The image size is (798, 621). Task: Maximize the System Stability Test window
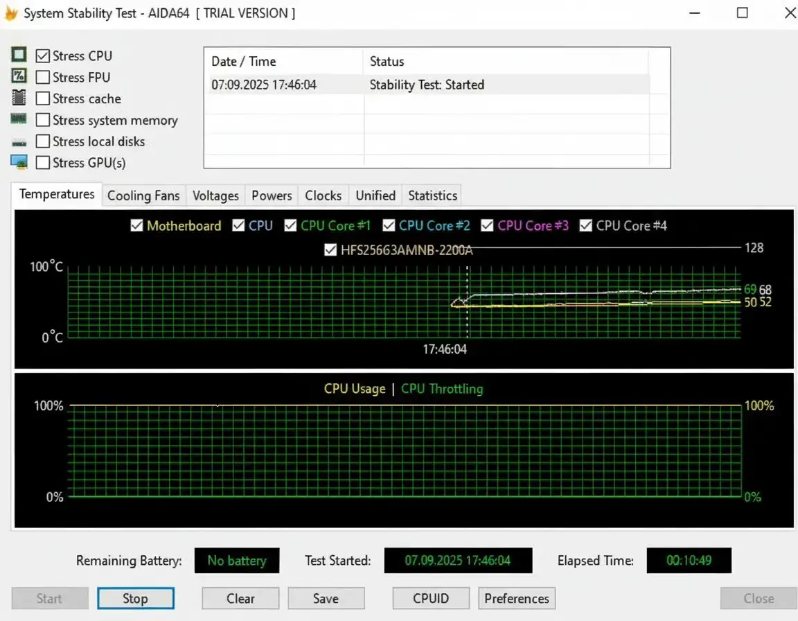tap(743, 12)
